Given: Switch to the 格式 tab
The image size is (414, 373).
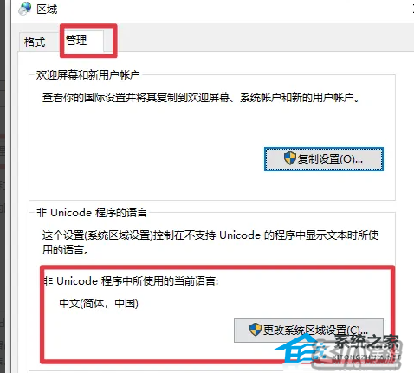Looking at the screenshot, I should 35,42.
